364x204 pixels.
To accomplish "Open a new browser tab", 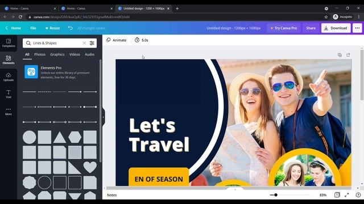I will tap(177, 8).
